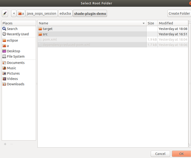This screenshot has height=158, width=191.
Task: Click the home folder icon in Places
Action: click(x=4, y=46)
